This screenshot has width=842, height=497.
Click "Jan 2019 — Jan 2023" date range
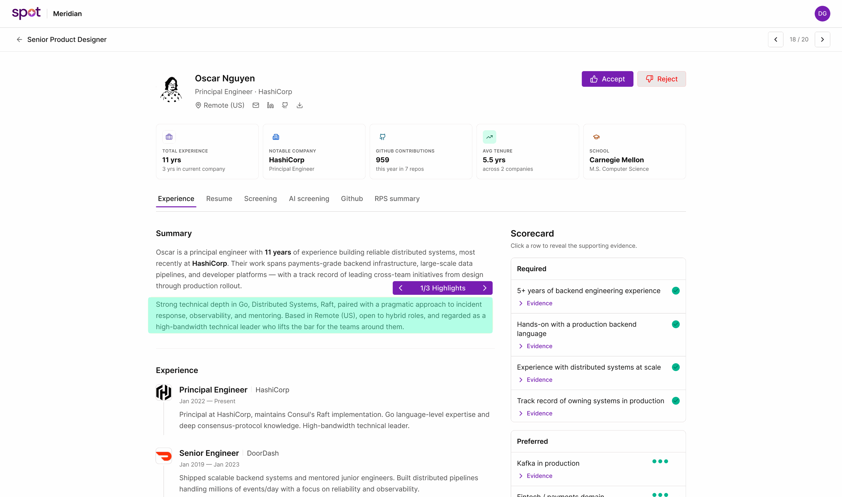(x=209, y=465)
